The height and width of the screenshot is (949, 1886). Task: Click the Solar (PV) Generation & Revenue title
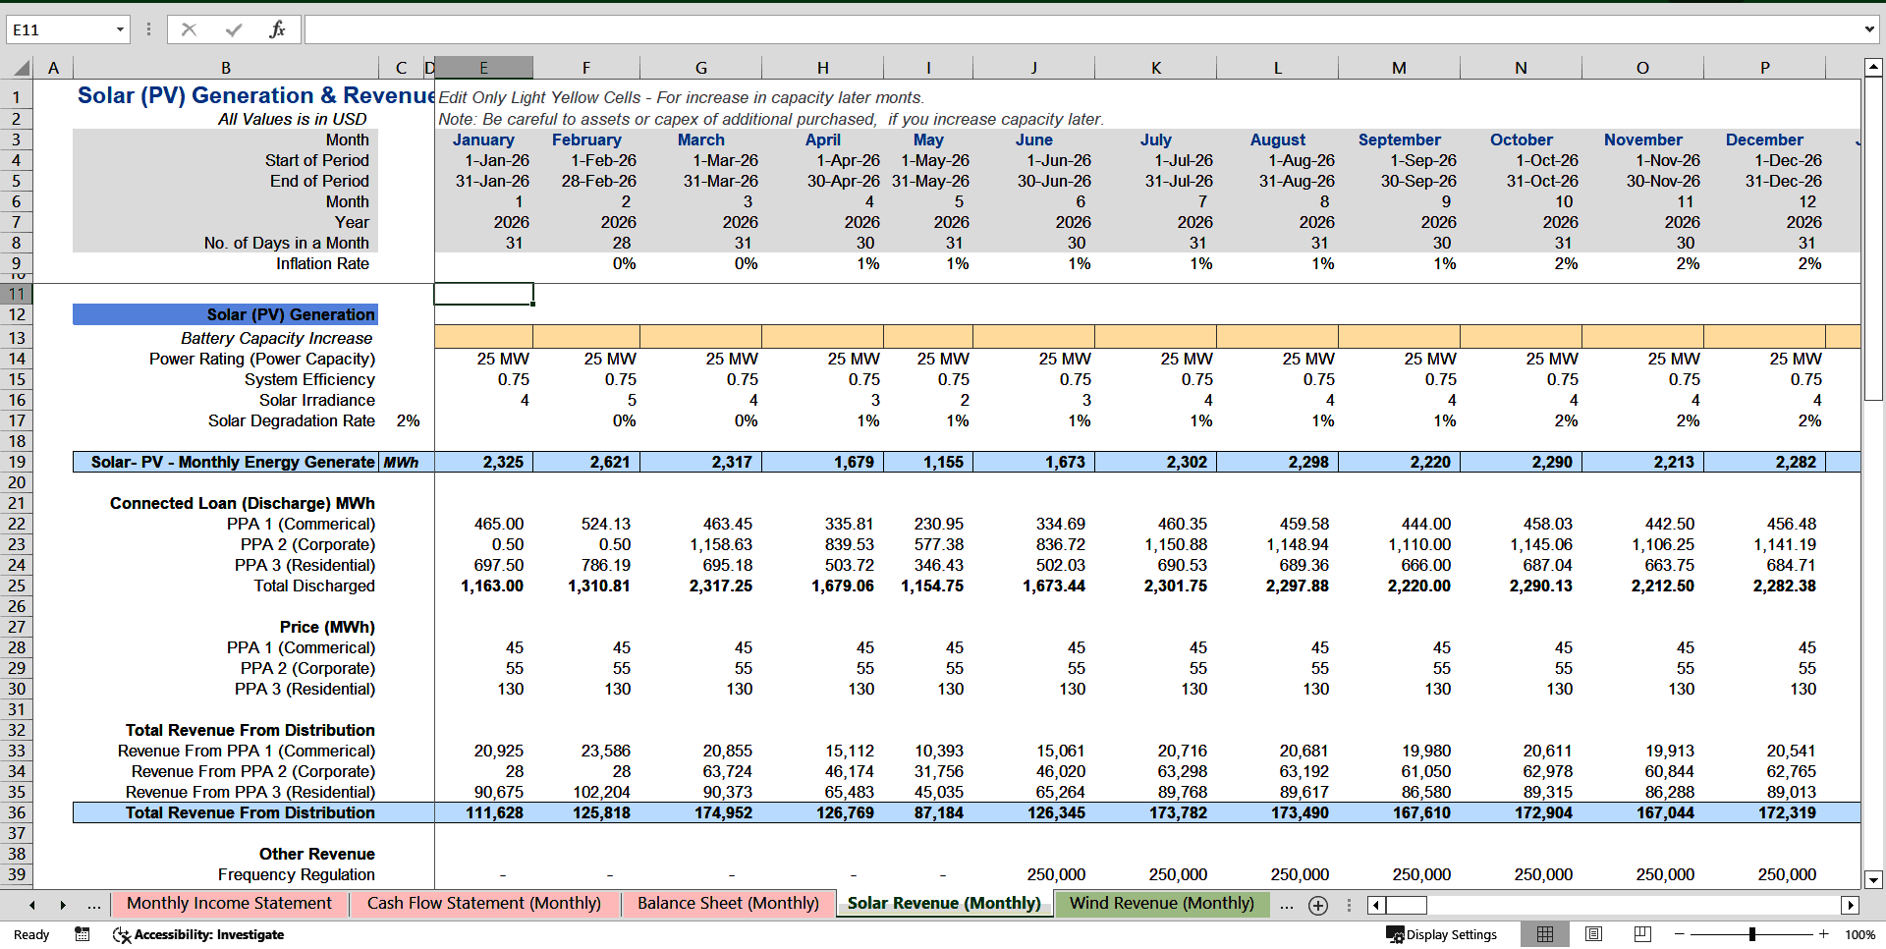coord(255,95)
